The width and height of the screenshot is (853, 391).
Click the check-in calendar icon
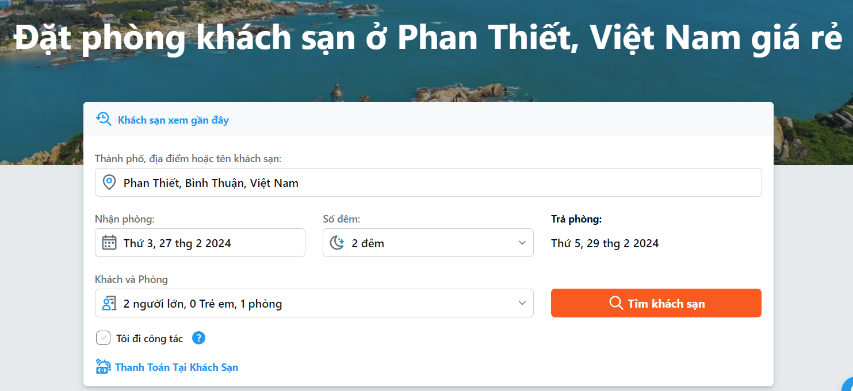click(109, 243)
